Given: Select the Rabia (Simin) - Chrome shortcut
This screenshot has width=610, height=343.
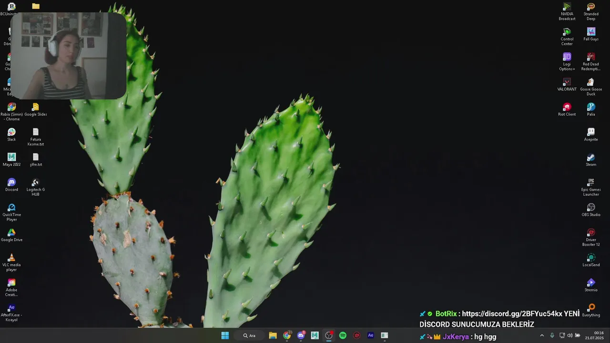Looking at the screenshot, I should tap(11, 112).
